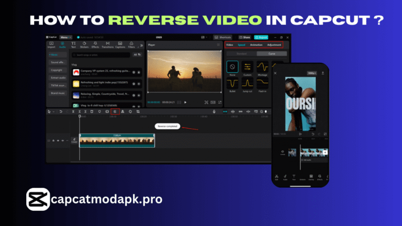
Task: Click the Split clip tool
Action: click(73, 111)
